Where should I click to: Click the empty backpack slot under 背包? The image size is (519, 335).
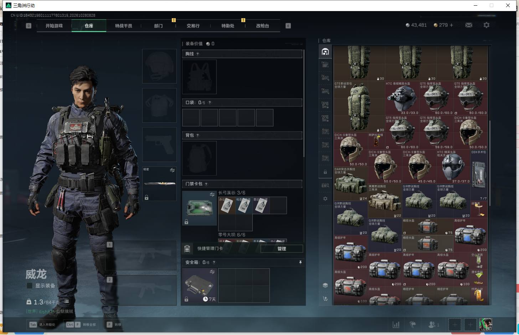point(199,158)
